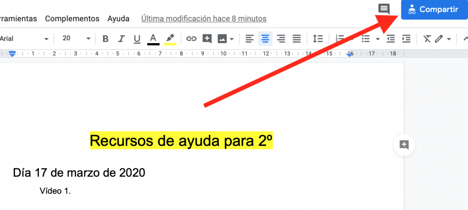The image size is (468, 210).
Task: Toggle italic formatting
Action: 121,39
